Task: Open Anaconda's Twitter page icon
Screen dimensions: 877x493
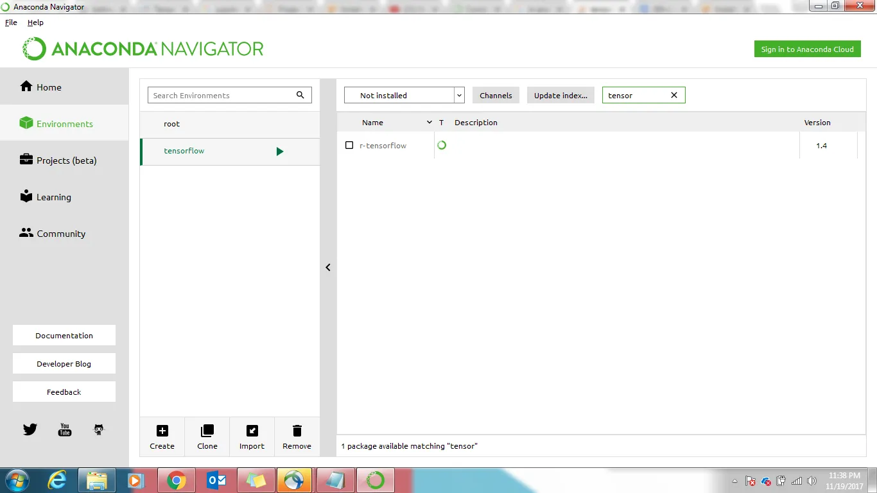Action: [x=30, y=429]
